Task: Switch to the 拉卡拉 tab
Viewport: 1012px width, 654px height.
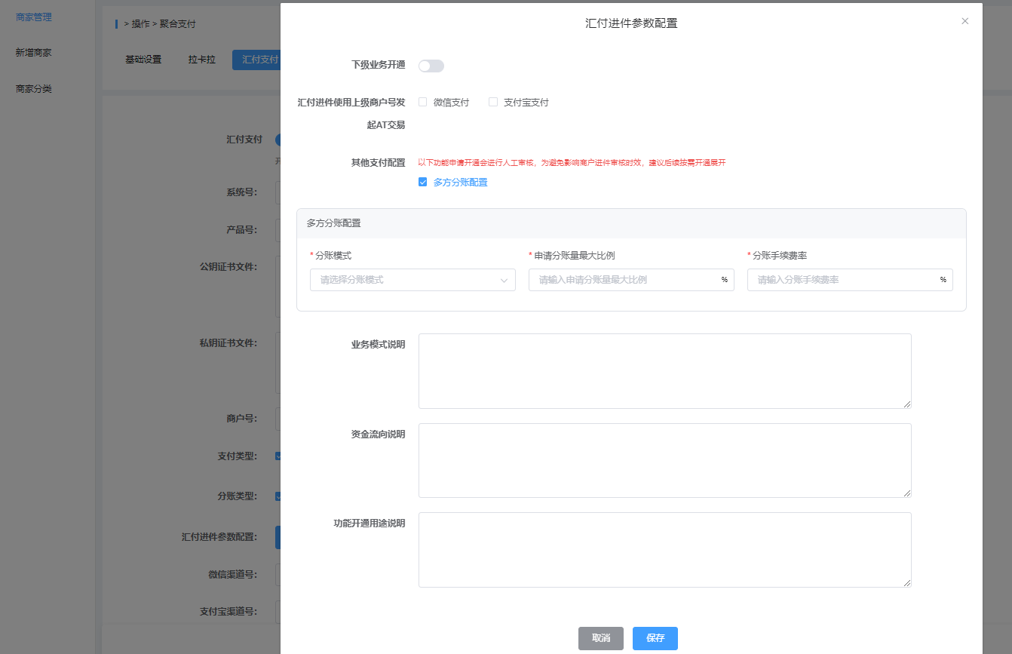Action: point(202,60)
